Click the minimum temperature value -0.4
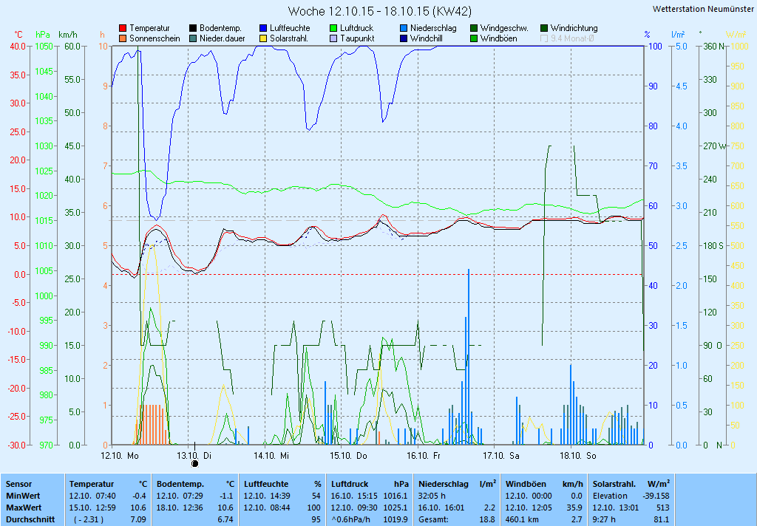Viewport: 757px width, 526px height. point(139,496)
